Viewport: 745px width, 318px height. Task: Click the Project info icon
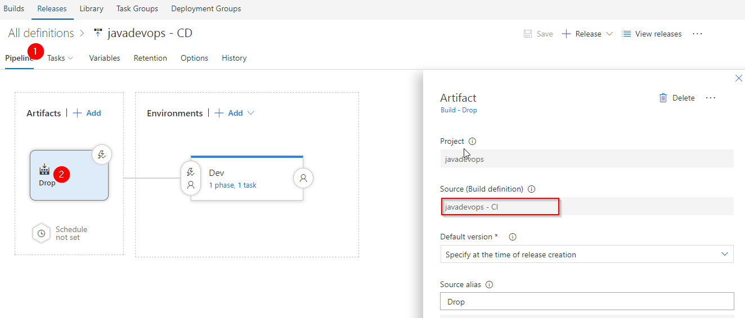[x=472, y=142]
